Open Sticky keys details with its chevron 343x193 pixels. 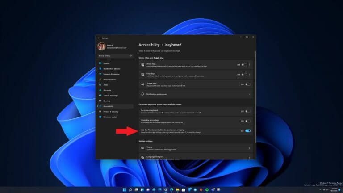click(250, 65)
